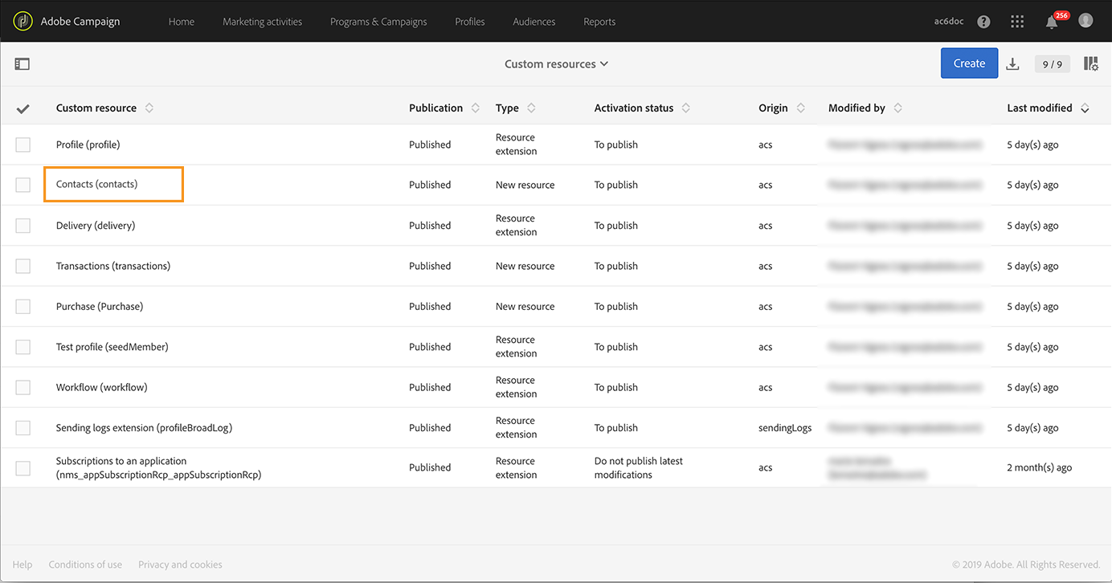1112x583 pixels.
Task: Click the Adobe Campaign logo icon
Action: [22, 22]
